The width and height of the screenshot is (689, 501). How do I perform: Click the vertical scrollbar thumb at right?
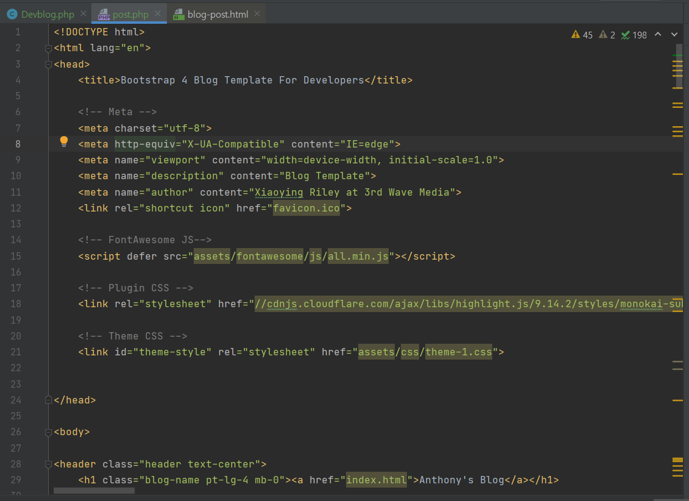(679, 66)
